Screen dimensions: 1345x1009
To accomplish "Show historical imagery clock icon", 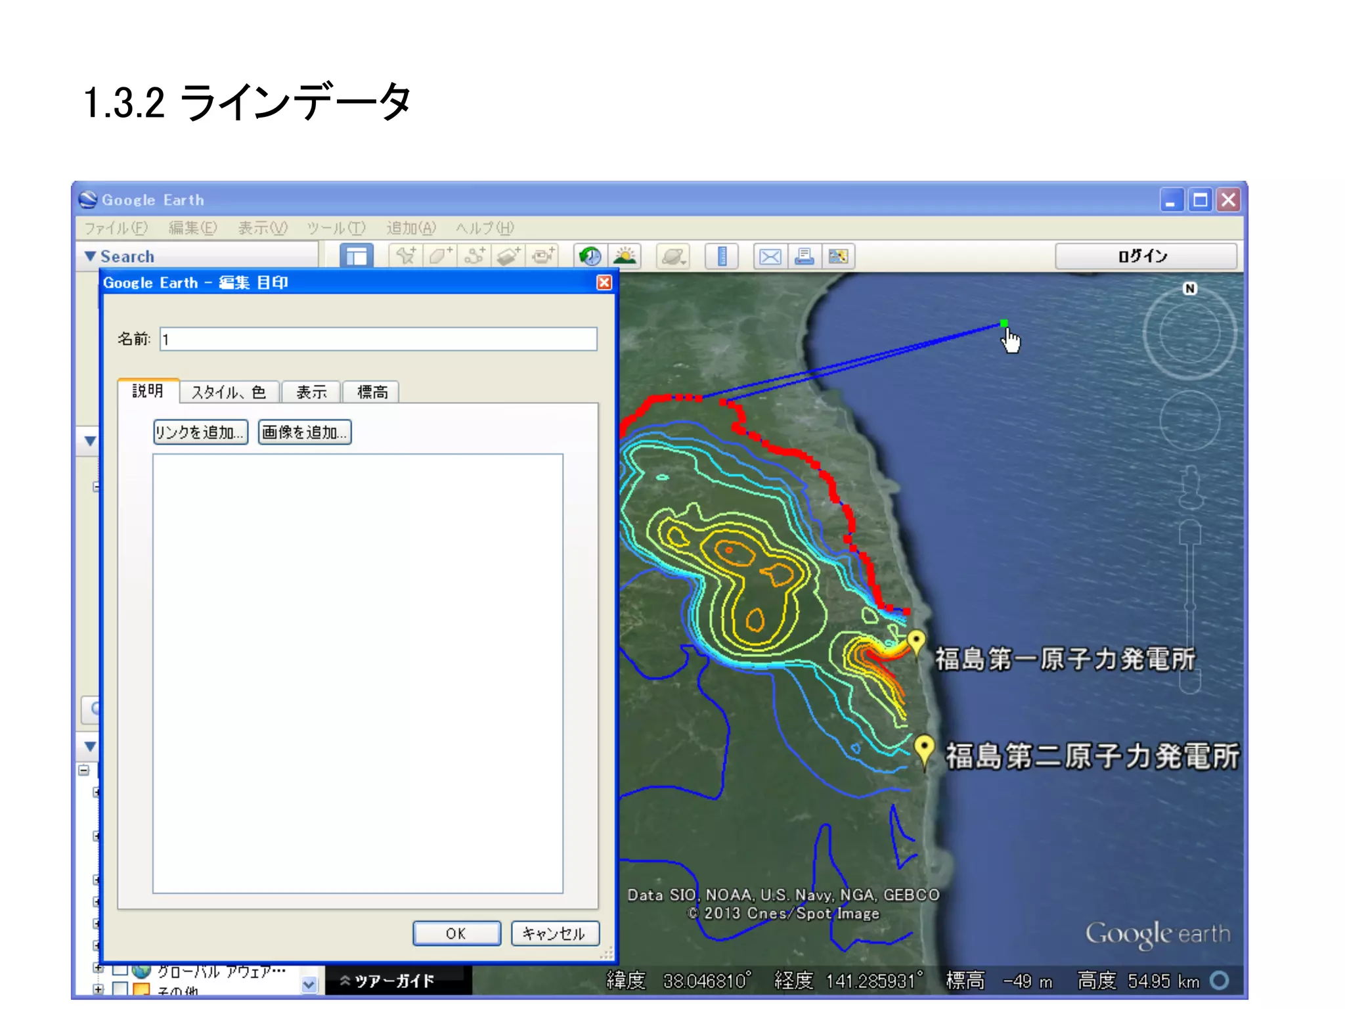I will [590, 256].
